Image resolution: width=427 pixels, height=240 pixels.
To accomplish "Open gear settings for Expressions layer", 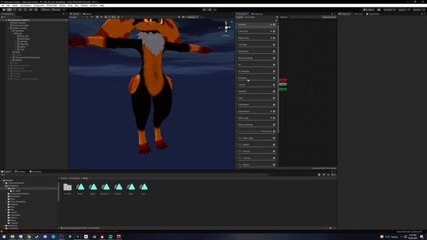I will click(x=274, y=111).
